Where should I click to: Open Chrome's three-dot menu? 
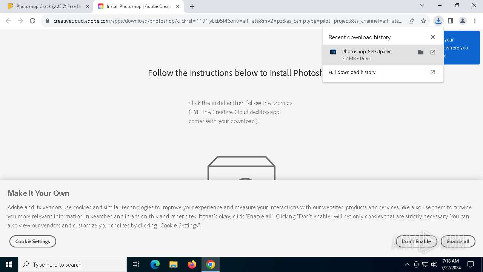pos(475,21)
